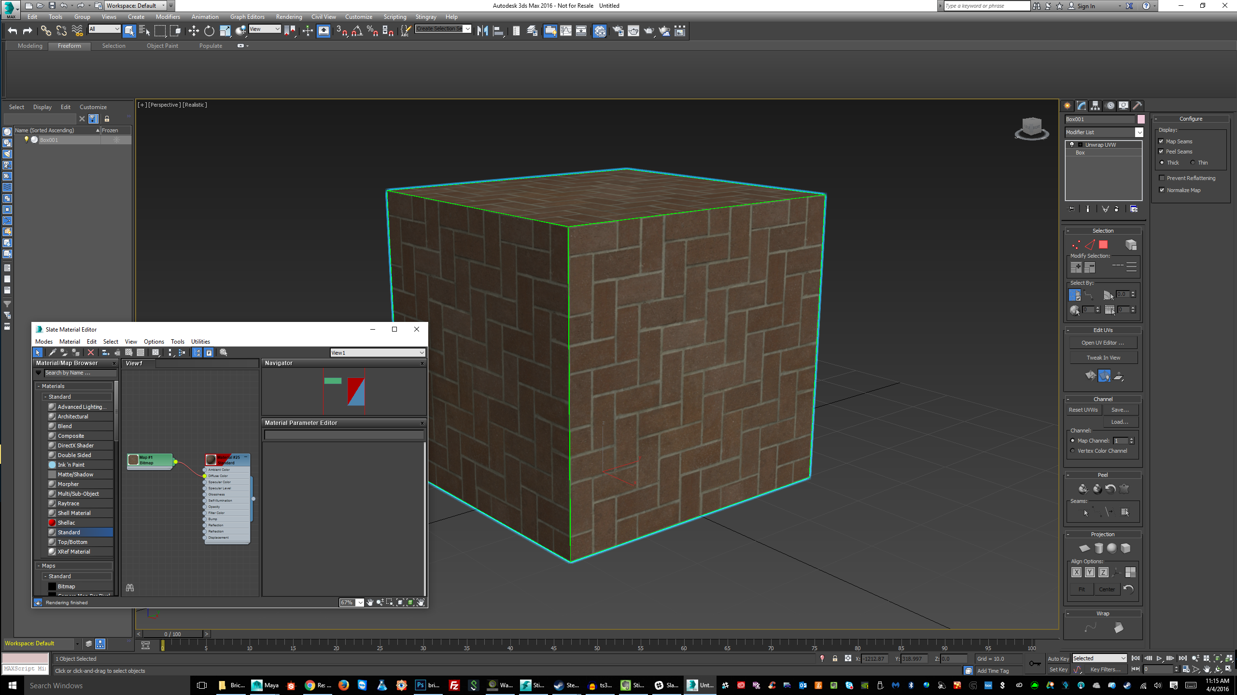Click the Save... channel button

(1120, 410)
